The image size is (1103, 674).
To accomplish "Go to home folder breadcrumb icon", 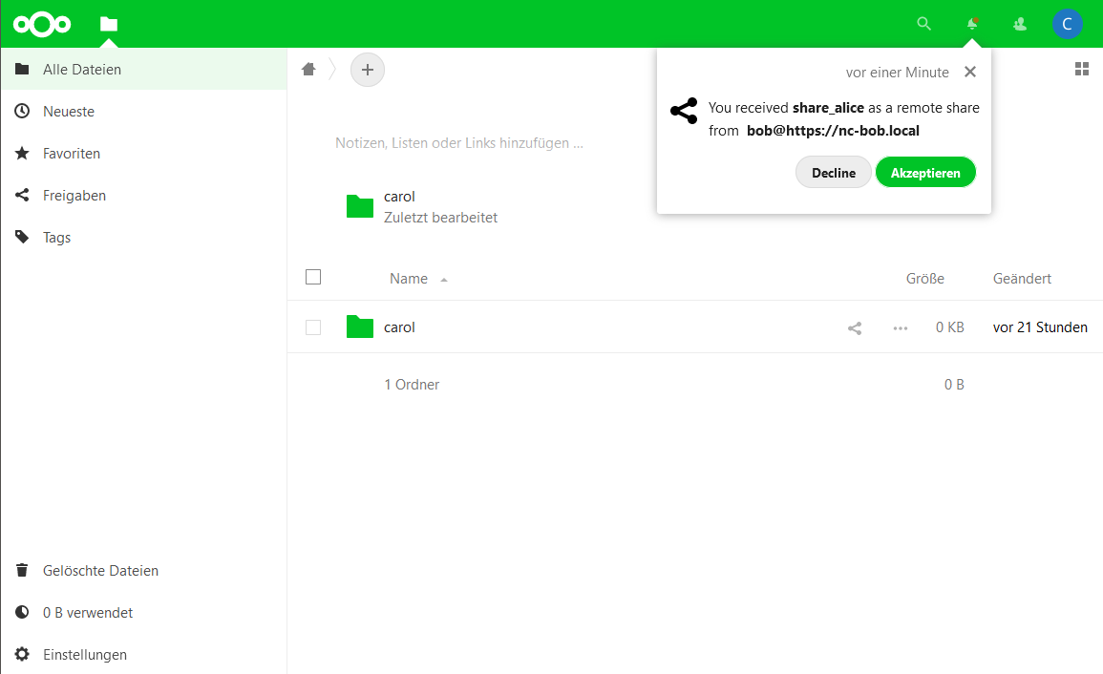I will (x=308, y=69).
